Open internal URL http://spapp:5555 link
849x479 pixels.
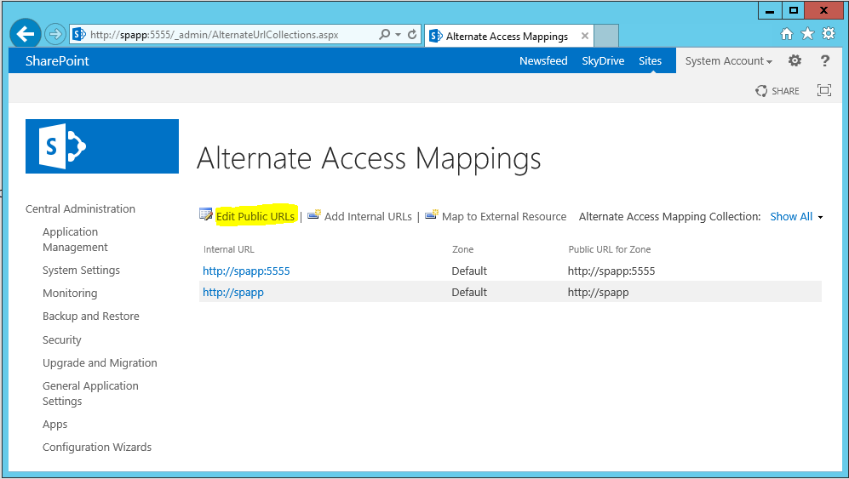(246, 271)
